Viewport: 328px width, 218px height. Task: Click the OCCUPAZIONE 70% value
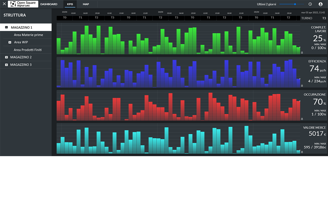point(320,102)
